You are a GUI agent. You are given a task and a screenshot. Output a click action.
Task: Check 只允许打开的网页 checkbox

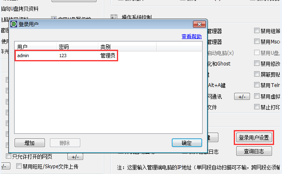[8, 156]
